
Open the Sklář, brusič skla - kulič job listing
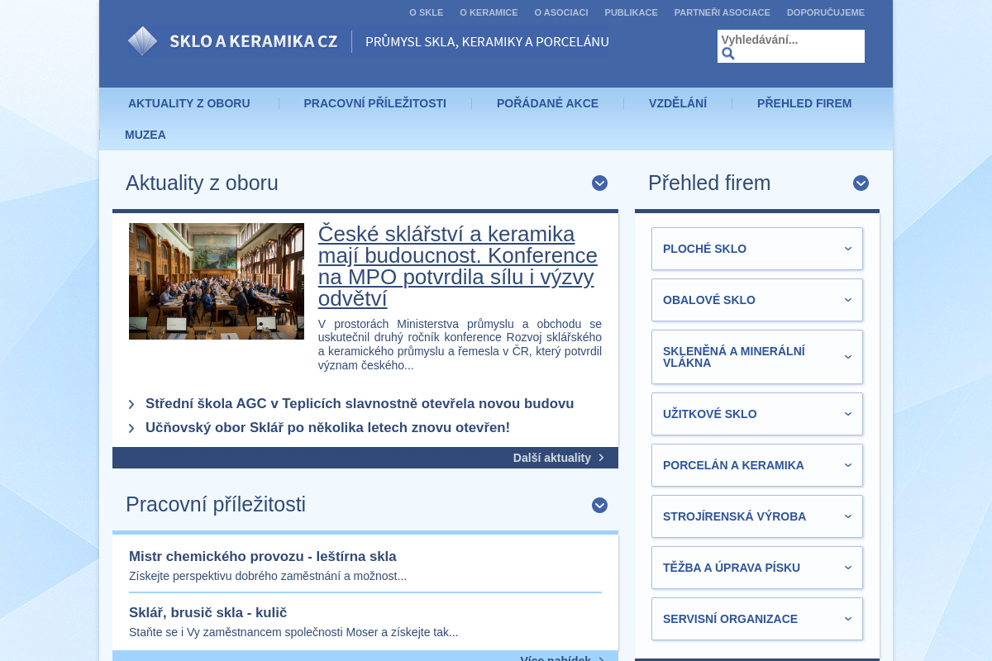coord(207,613)
